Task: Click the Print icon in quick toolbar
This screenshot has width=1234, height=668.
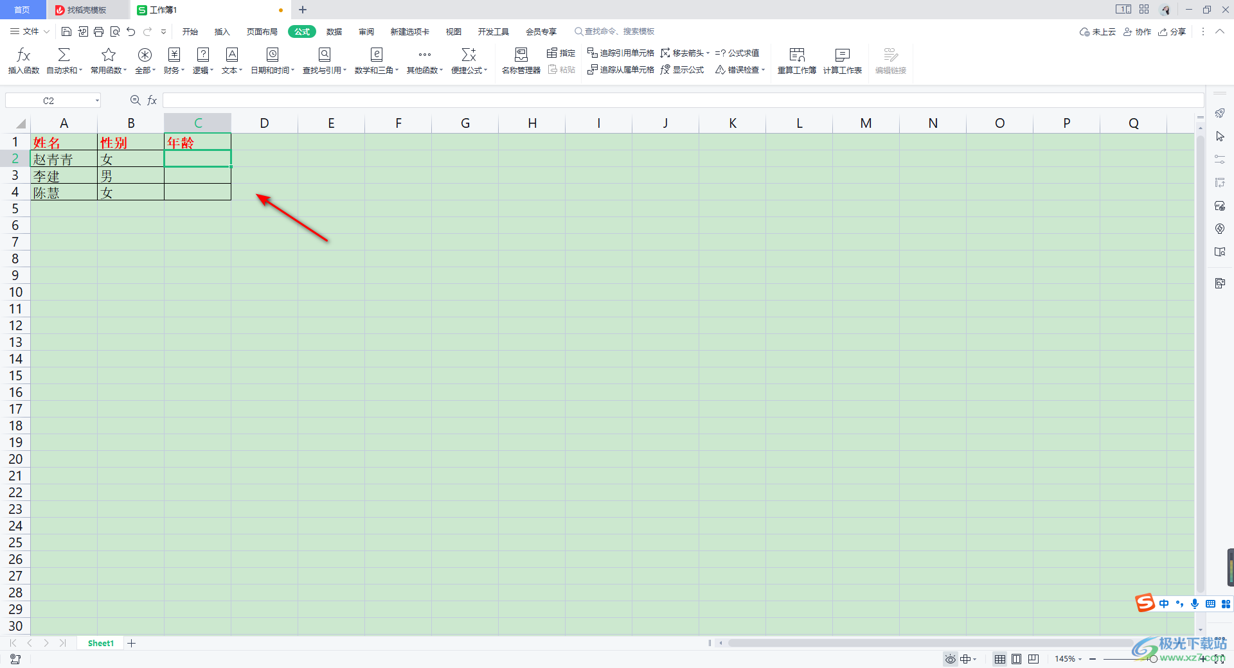Action: tap(98, 31)
